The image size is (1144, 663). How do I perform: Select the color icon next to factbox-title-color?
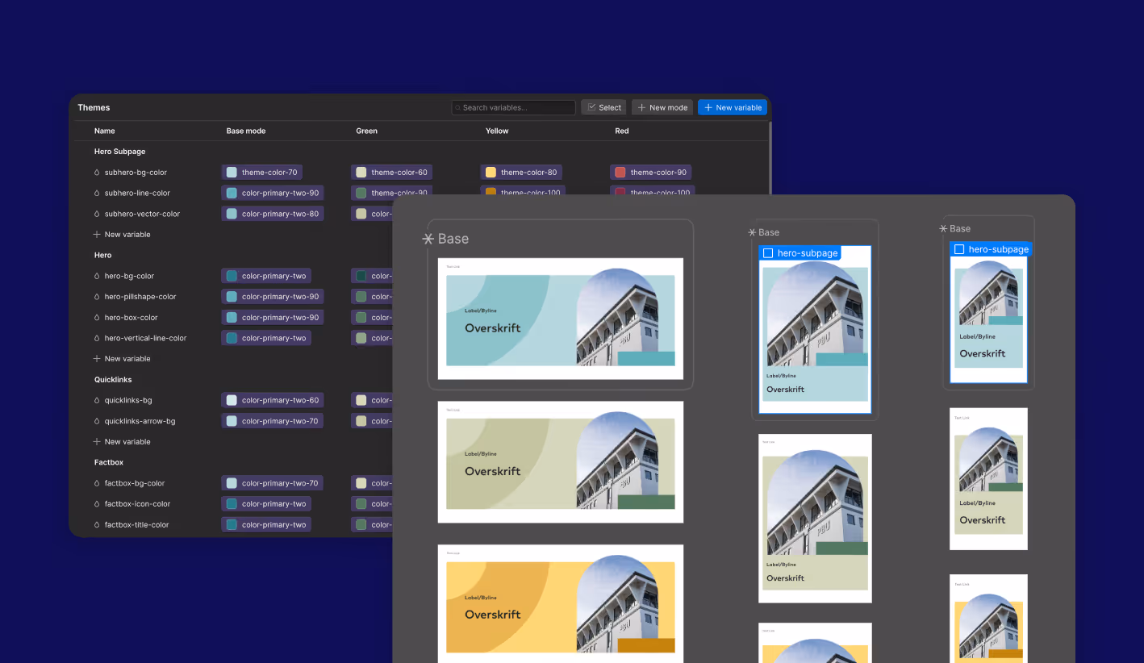[97, 525]
